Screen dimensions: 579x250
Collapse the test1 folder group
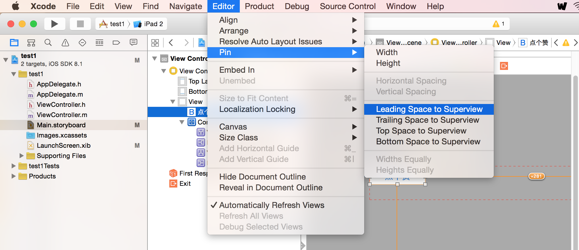pos(14,74)
